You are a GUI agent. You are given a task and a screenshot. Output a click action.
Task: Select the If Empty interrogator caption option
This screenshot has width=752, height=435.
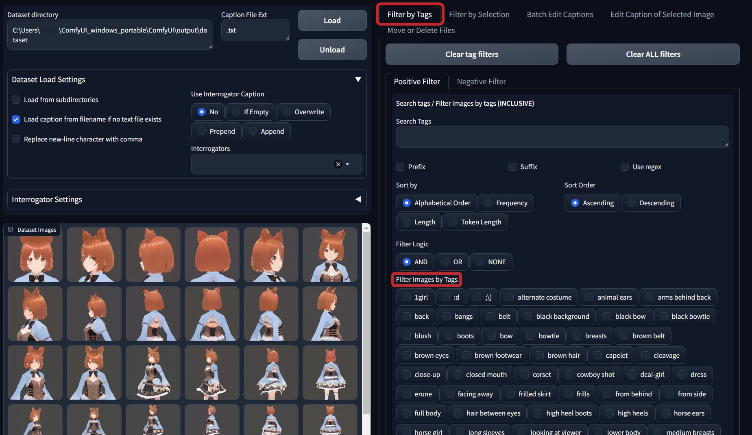pyautogui.click(x=250, y=112)
